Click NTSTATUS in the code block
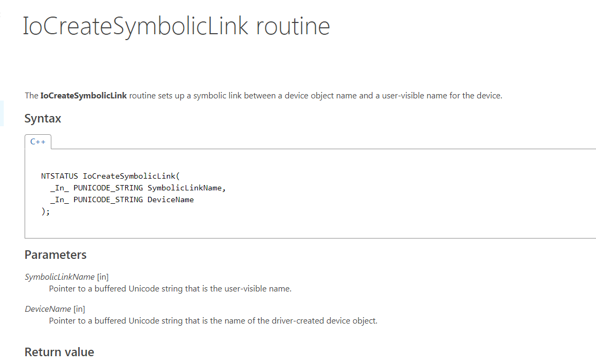The width and height of the screenshot is (596, 361). pos(59,175)
